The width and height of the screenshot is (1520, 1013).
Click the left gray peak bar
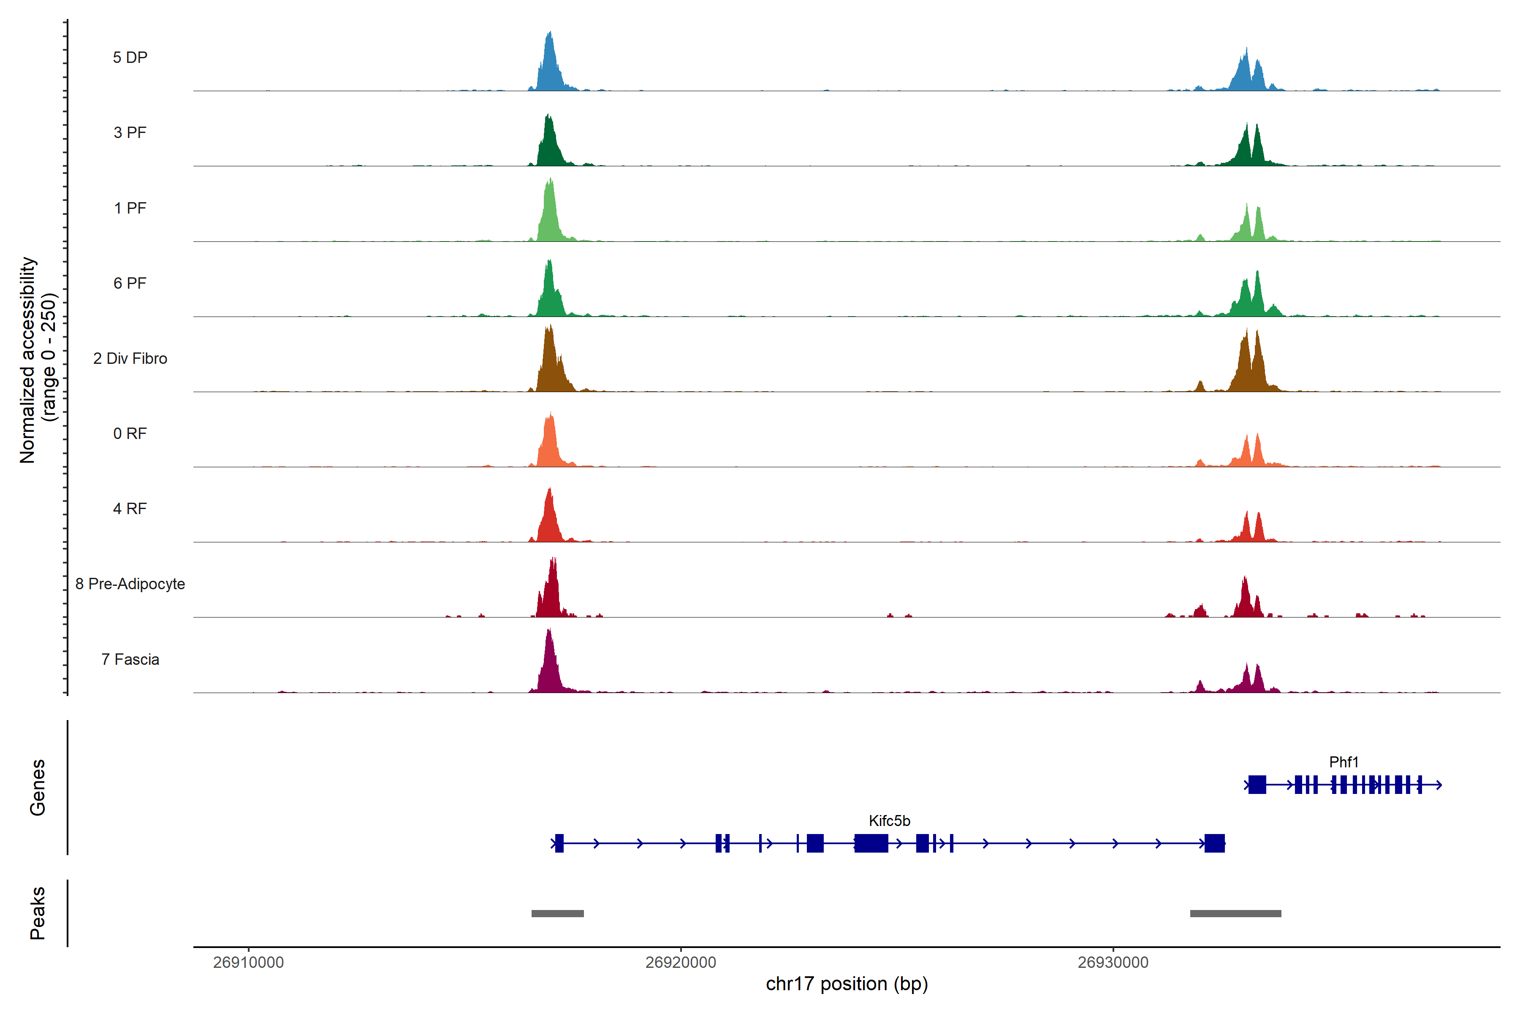click(557, 913)
